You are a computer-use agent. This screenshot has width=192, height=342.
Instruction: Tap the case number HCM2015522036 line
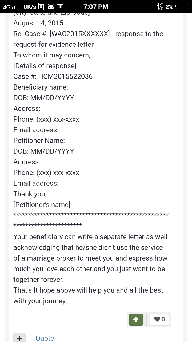(x=53, y=76)
